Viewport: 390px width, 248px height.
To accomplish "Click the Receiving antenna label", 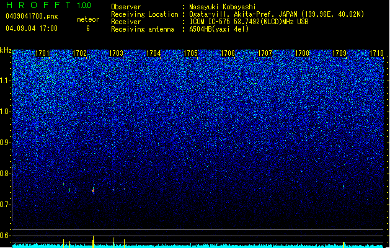I will coord(143,29).
